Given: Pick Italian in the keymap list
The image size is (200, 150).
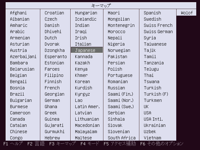Looking at the screenshot, I should (83, 44).
